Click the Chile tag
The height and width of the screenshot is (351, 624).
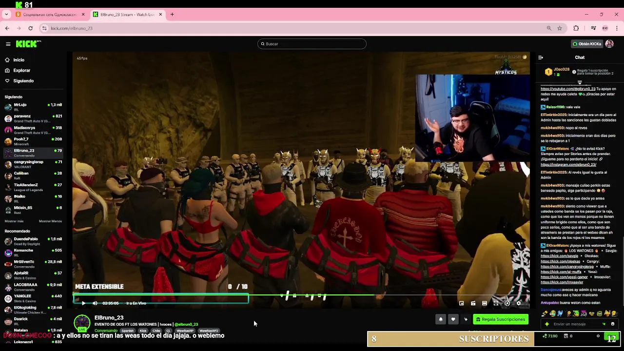click(x=156, y=331)
